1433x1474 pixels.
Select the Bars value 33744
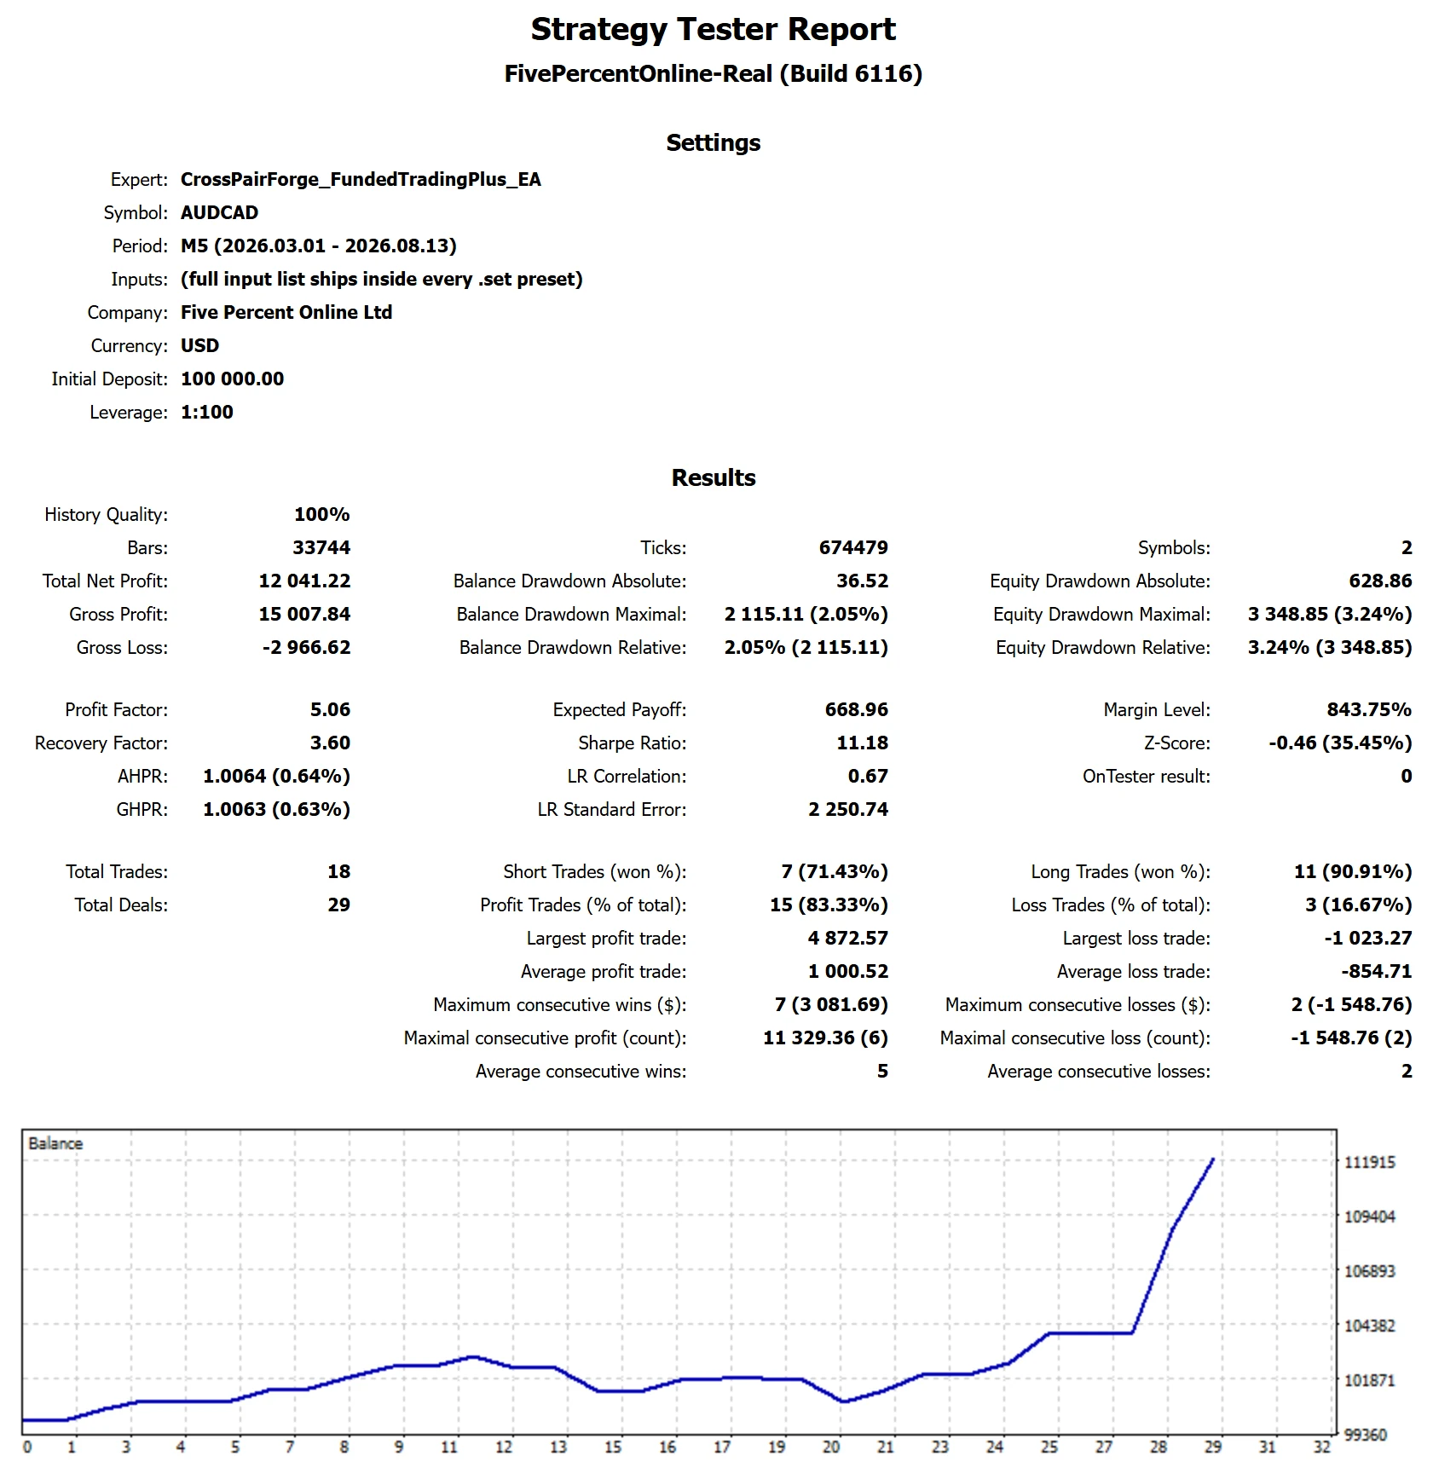321,548
